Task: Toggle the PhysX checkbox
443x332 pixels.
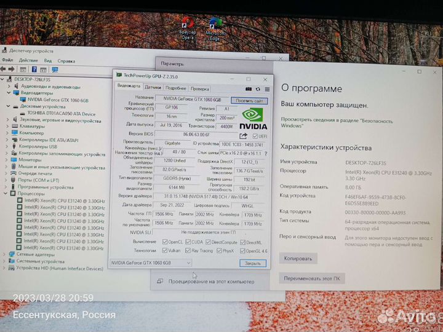Action: tap(219, 250)
